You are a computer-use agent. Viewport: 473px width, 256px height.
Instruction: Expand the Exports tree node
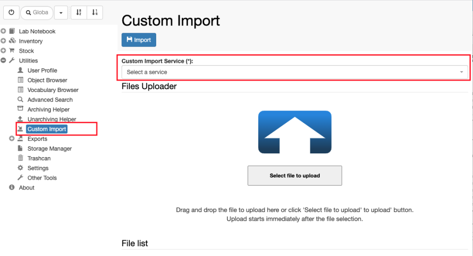pos(12,139)
